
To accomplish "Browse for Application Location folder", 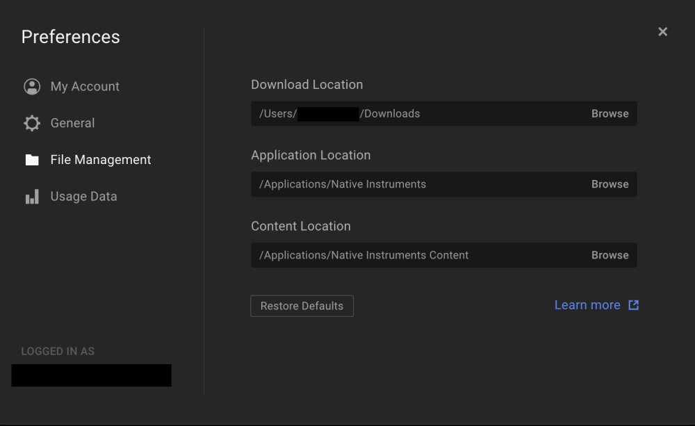I will [610, 184].
